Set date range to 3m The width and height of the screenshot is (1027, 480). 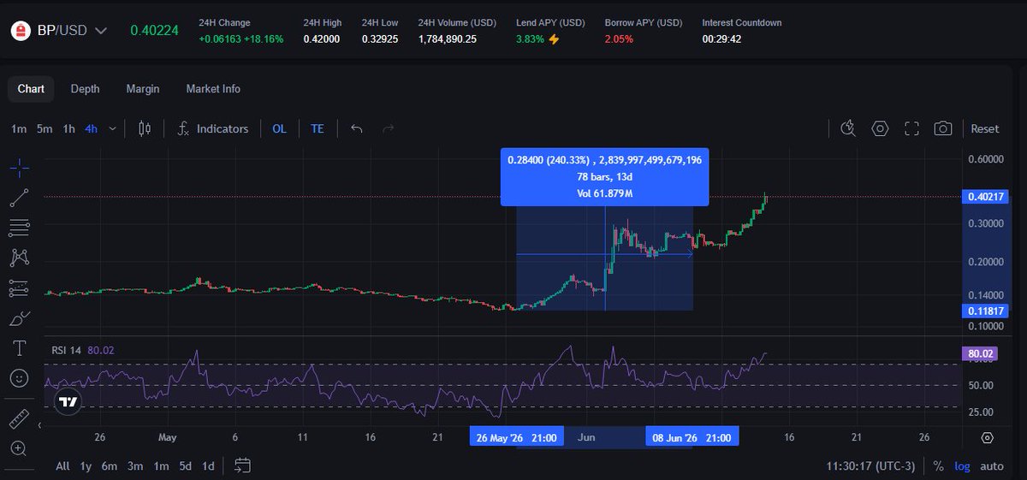pyautogui.click(x=135, y=466)
